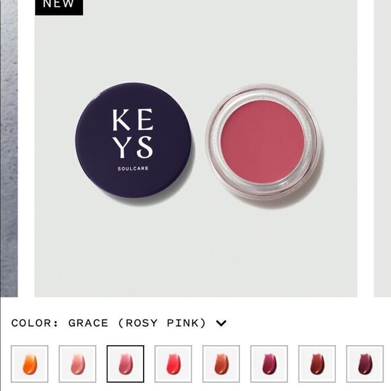Select the orange color swatch

coord(30,364)
